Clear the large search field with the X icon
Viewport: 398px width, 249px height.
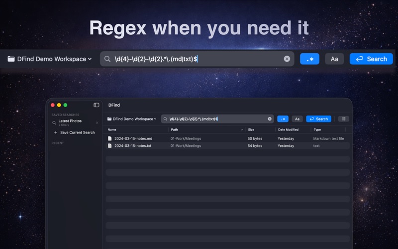pyautogui.click(x=287, y=59)
